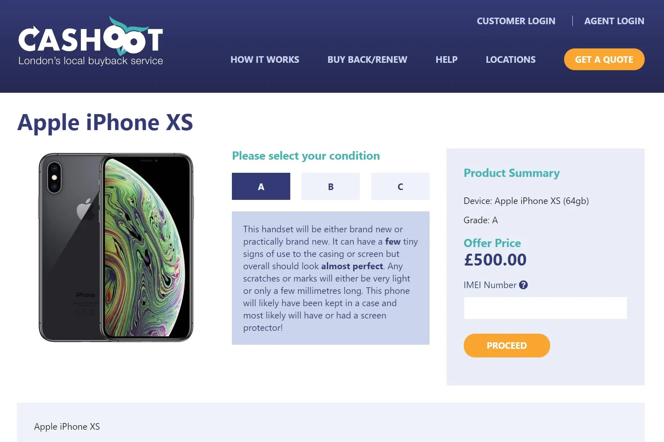The image size is (664, 442).
Task: Open the Locations page
Action: [511, 60]
